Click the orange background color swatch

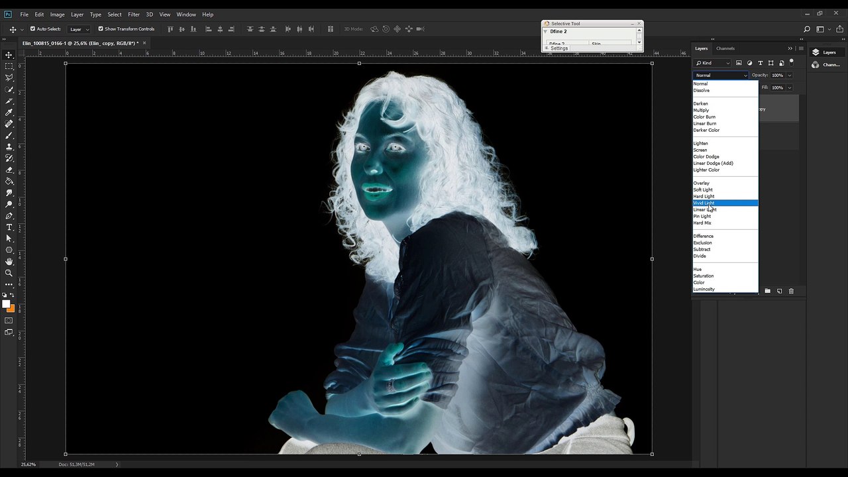tap(11, 309)
